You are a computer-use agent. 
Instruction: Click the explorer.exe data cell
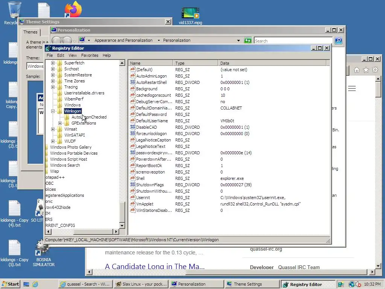pyautogui.click(x=232, y=178)
